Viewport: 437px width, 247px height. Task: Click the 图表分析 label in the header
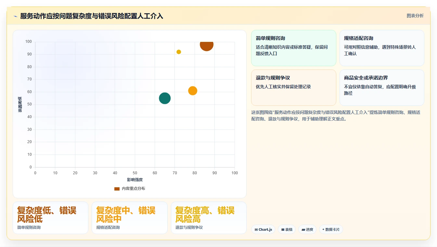(x=415, y=16)
